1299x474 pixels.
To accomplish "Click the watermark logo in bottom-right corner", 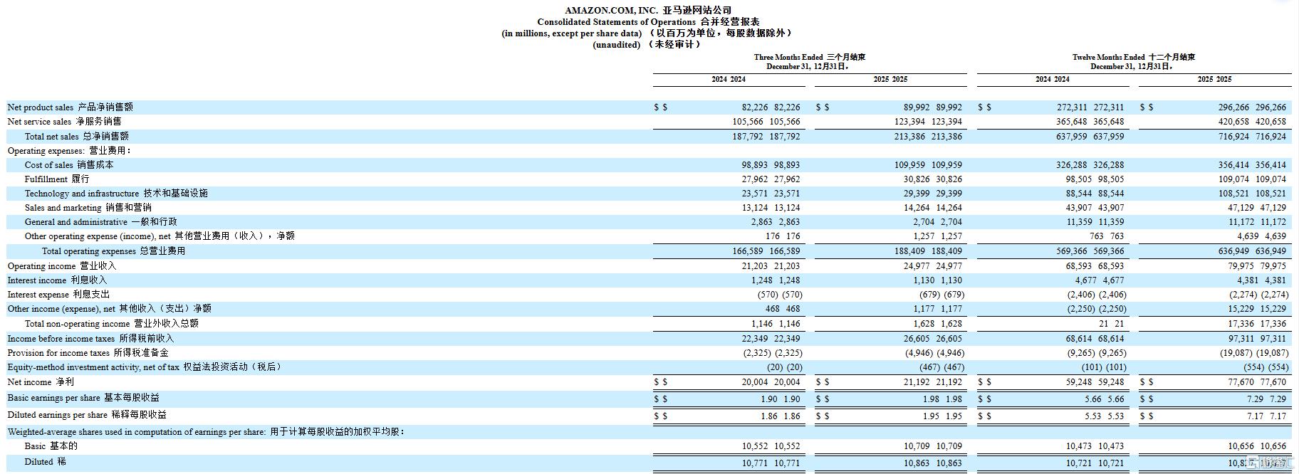I will 1268,463.
